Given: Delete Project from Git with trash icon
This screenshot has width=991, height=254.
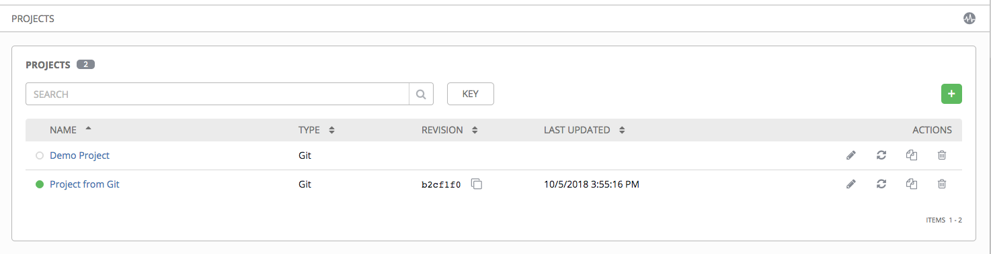Looking at the screenshot, I should point(942,184).
